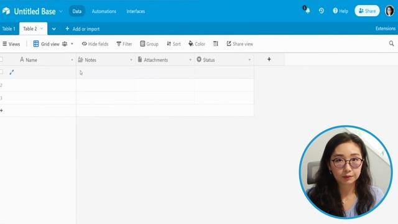Open the Notes column dropdown arrow
398x224 pixels.
point(131,60)
